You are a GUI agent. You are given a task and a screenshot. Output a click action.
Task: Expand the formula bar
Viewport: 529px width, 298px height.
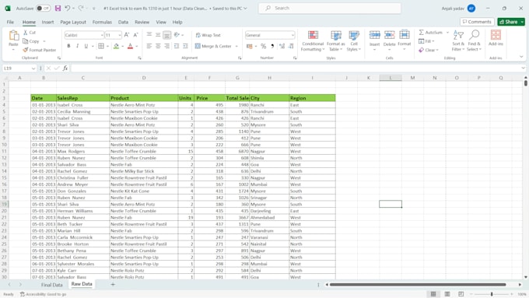coord(523,68)
